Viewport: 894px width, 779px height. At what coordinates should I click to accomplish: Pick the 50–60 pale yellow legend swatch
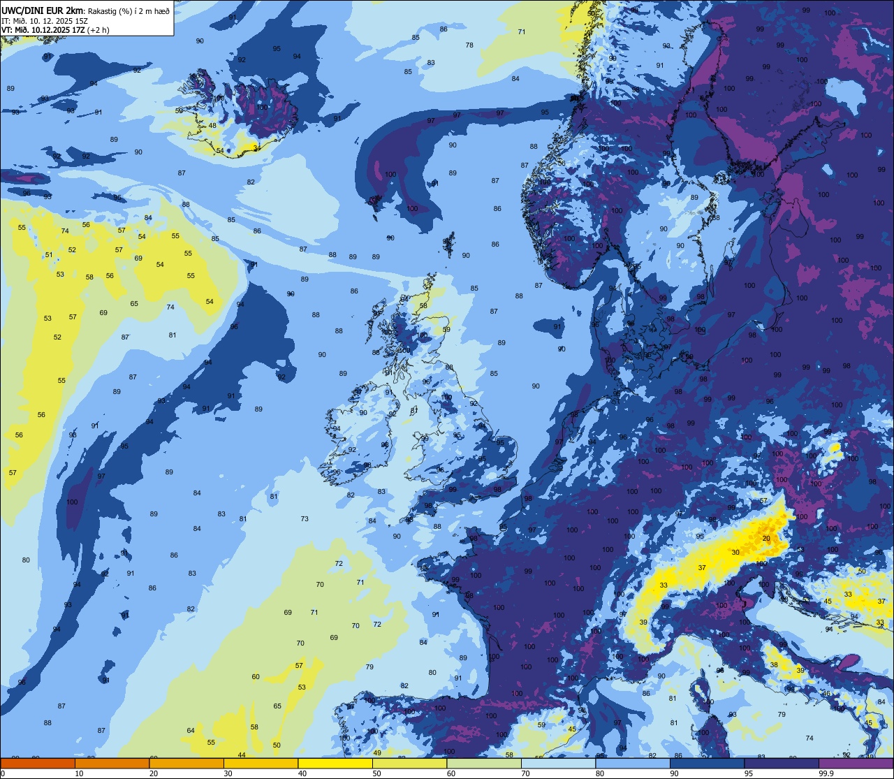click(x=409, y=763)
